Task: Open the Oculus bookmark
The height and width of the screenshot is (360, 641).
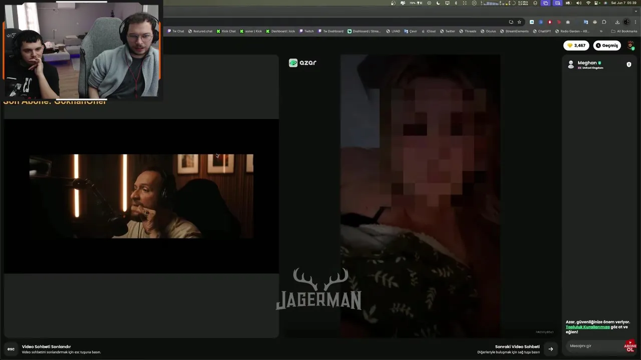Action: (x=488, y=31)
